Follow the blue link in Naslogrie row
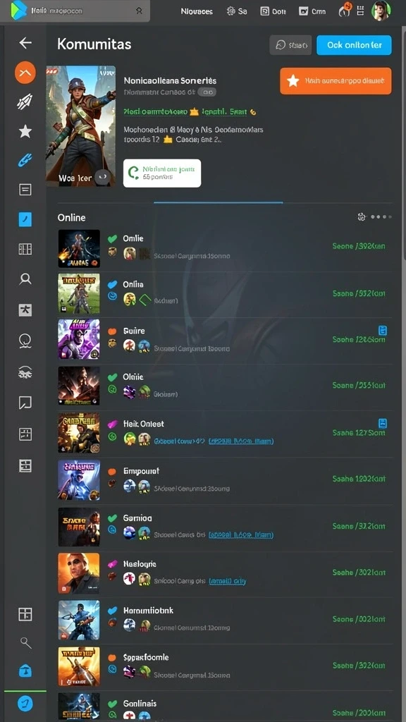 click(228, 581)
